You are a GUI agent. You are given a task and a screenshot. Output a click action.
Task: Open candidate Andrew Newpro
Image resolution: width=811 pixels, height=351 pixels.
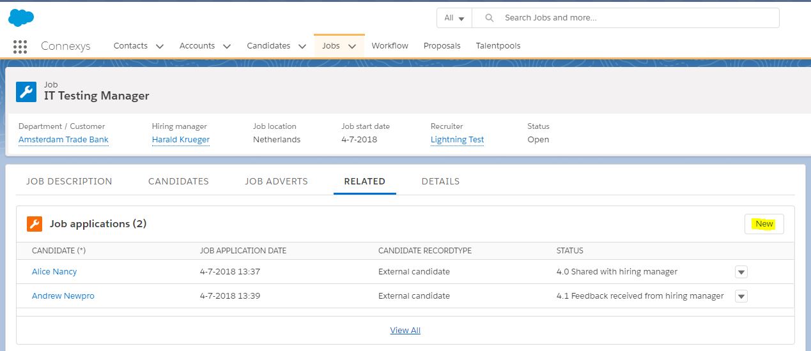coord(63,296)
